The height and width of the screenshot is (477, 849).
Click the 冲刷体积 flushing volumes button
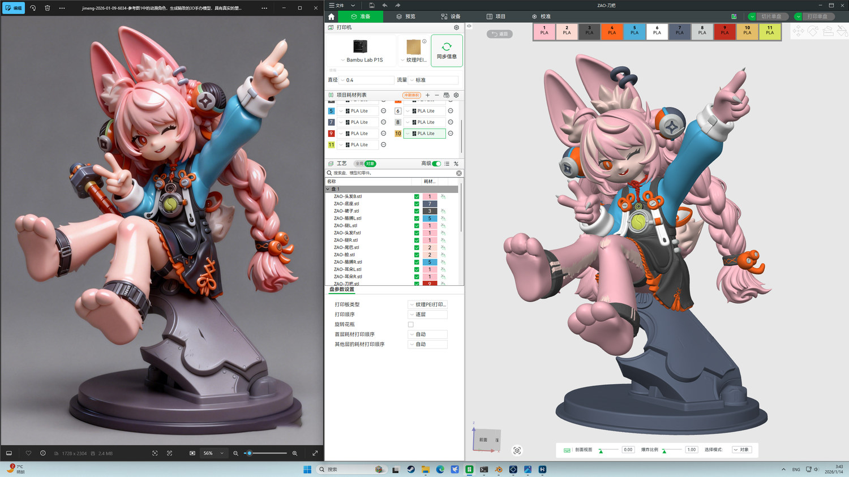(x=411, y=95)
